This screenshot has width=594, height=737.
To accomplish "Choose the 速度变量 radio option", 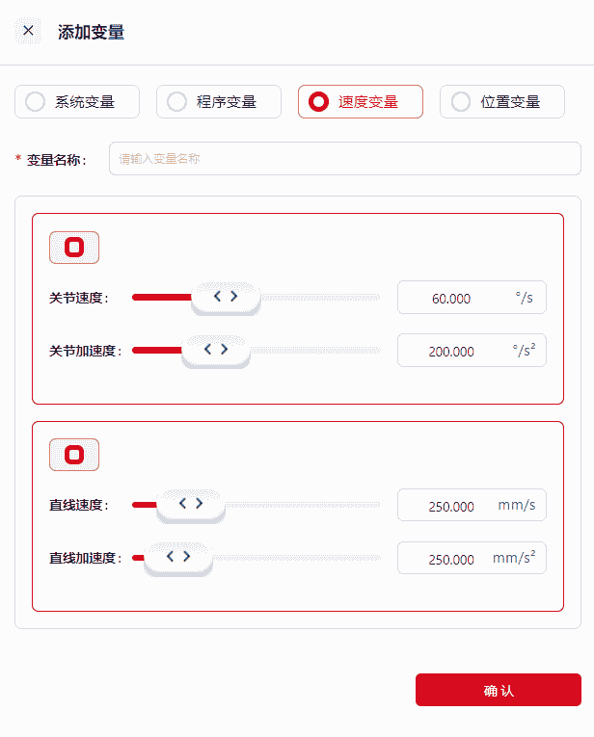I will point(361,101).
